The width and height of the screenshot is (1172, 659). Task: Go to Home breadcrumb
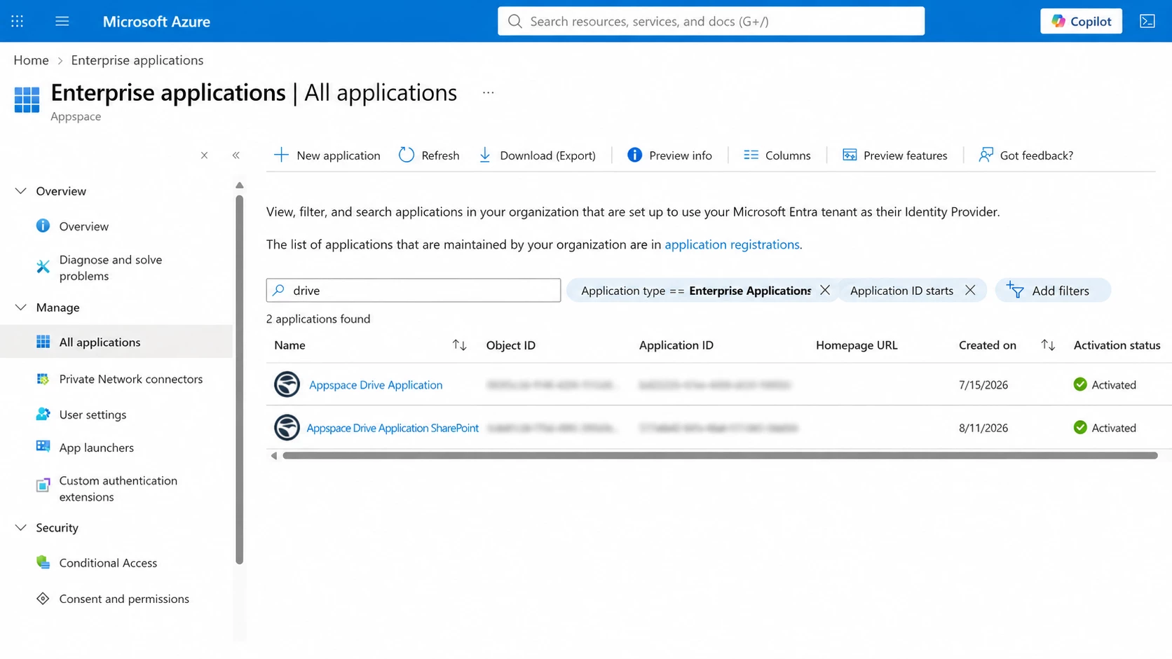coord(31,60)
